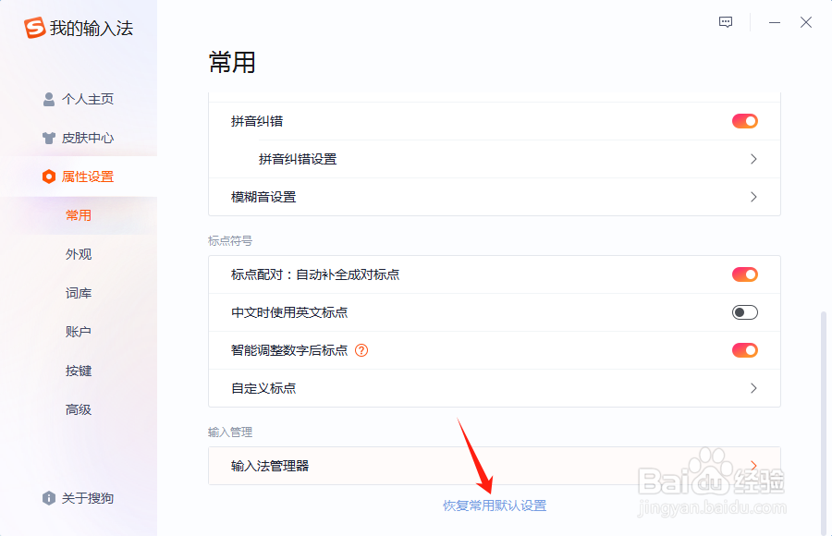Expand 自定义标点 settings
Screen dimensions: 832x536
pos(753,388)
